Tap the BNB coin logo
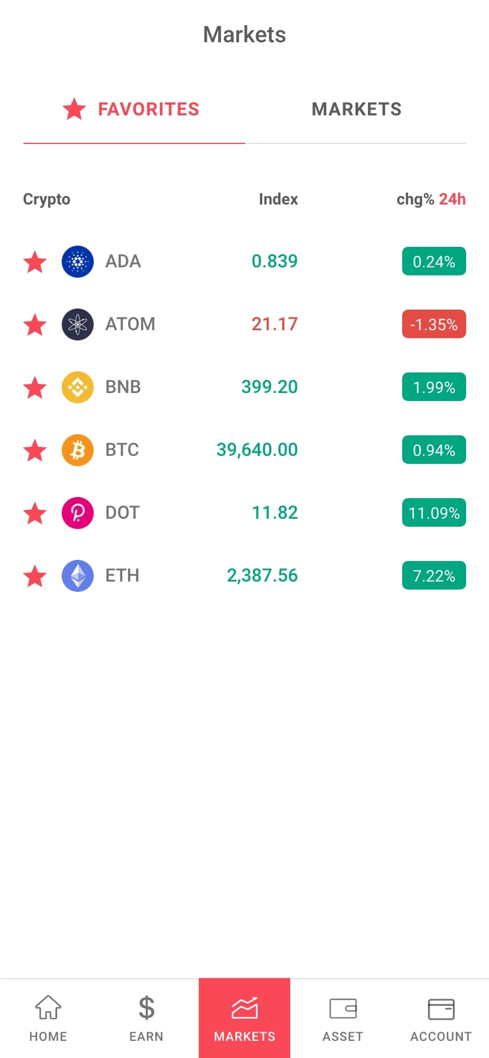 [x=78, y=387]
